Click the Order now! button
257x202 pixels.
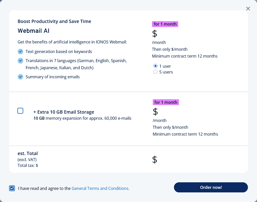(x=211, y=187)
